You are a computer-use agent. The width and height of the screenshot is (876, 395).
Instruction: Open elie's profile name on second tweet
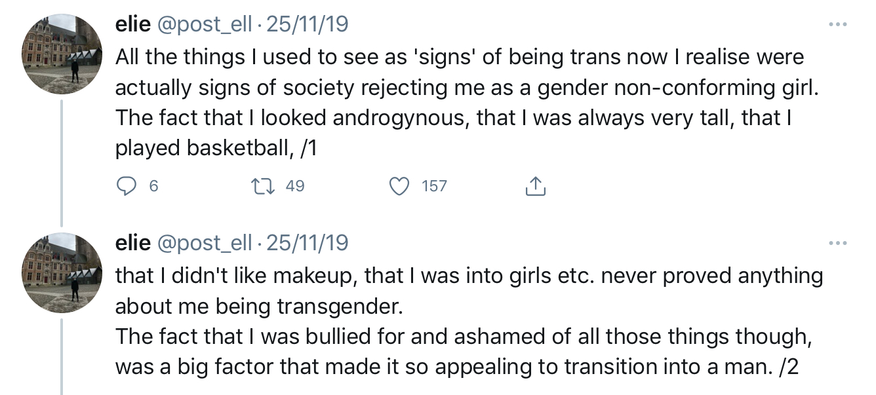pyautogui.click(x=133, y=244)
